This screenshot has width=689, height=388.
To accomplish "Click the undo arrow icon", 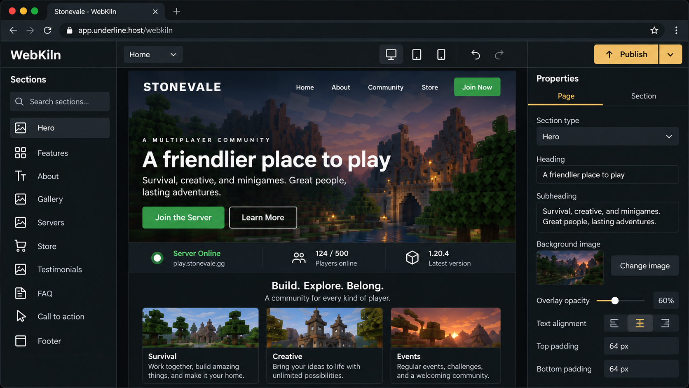I will click(x=476, y=54).
